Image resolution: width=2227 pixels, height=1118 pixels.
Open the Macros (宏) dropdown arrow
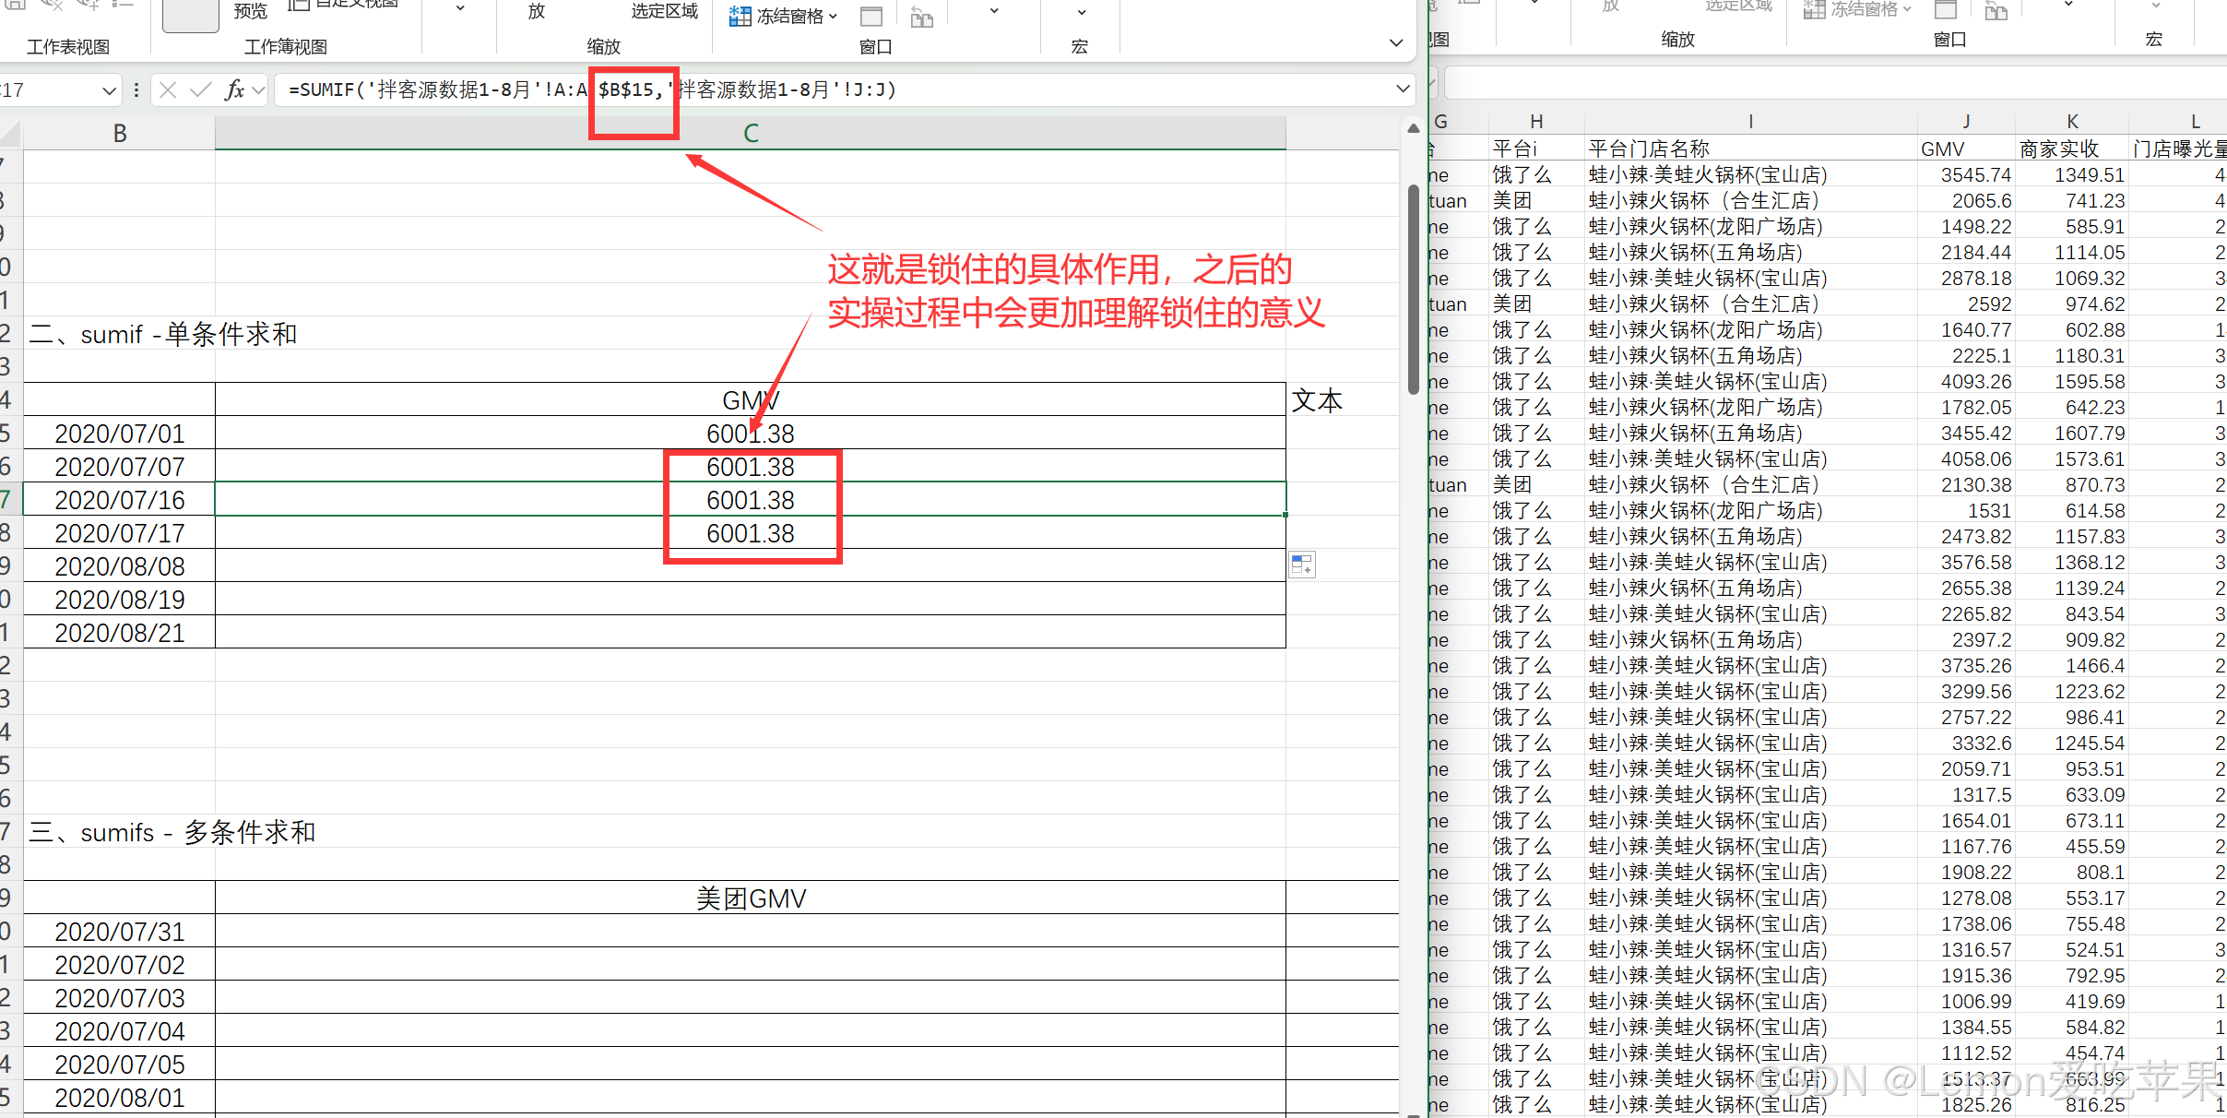[1082, 13]
